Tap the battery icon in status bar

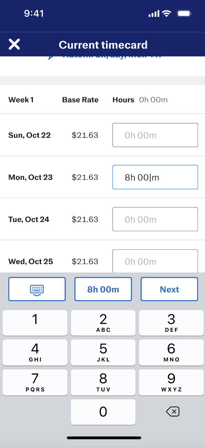pyautogui.click(x=185, y=14)
